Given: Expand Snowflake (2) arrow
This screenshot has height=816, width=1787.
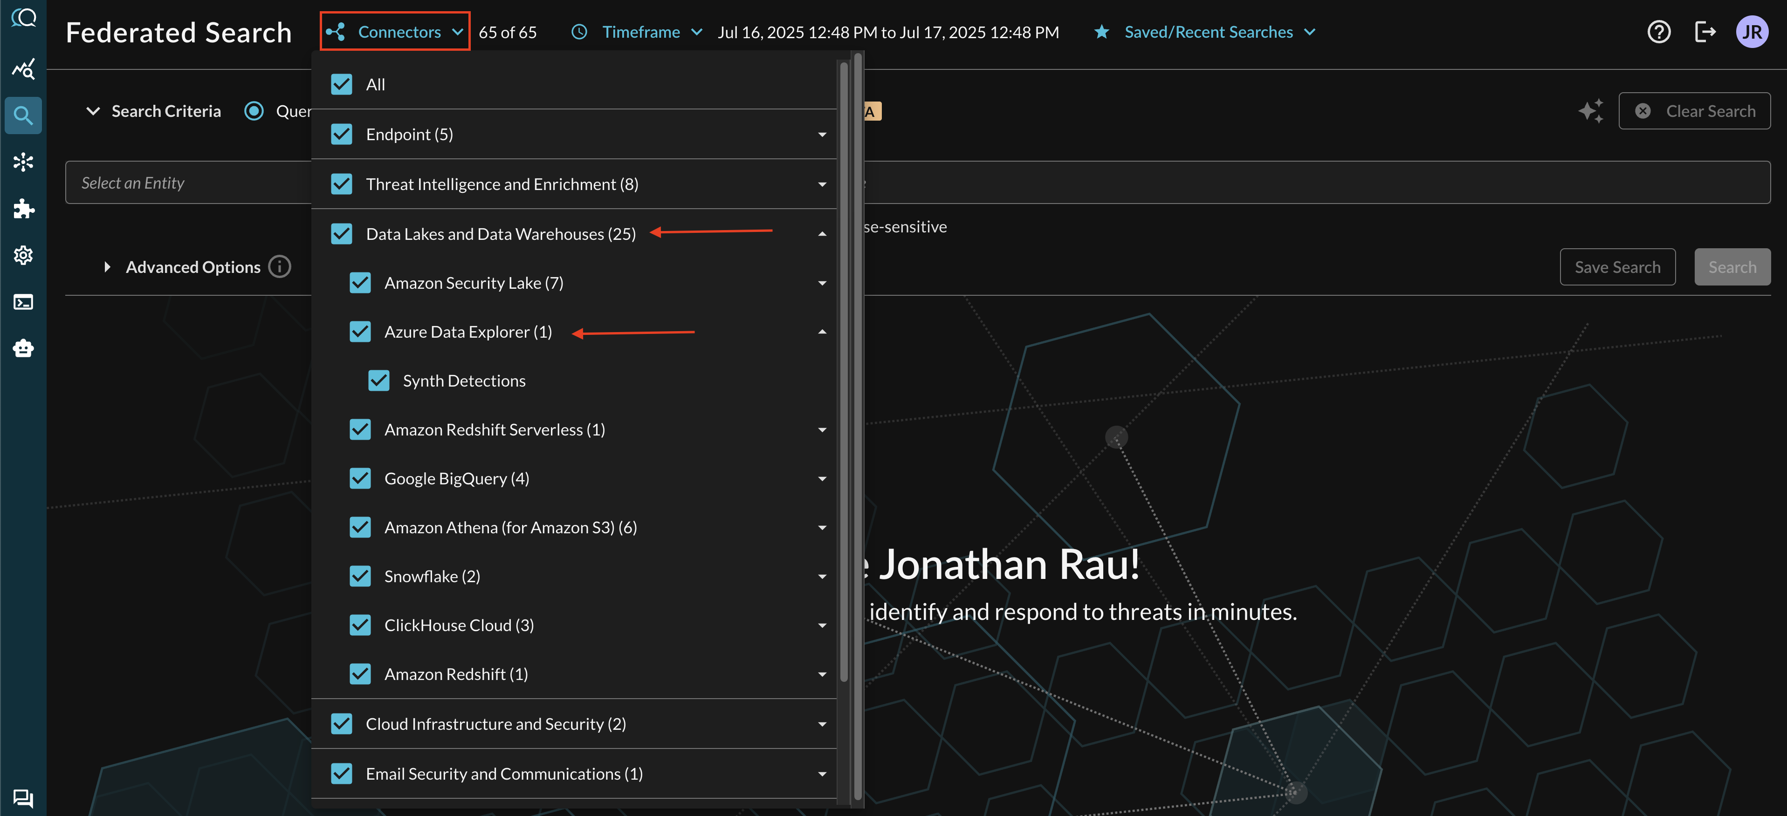Looking at the screenshot, I should [822, 576].
